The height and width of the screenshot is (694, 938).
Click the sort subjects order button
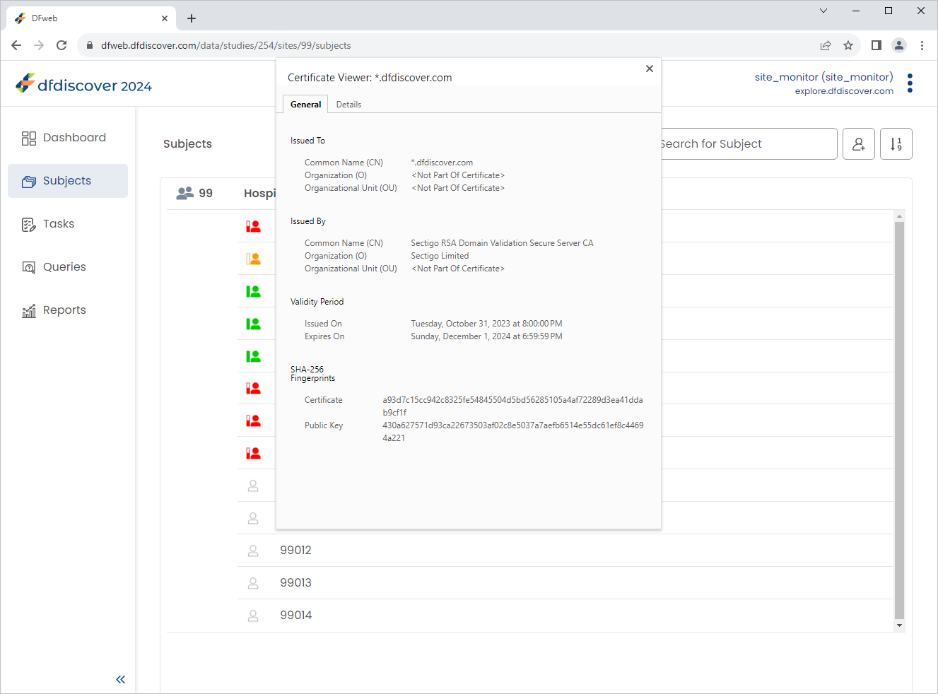896,144
